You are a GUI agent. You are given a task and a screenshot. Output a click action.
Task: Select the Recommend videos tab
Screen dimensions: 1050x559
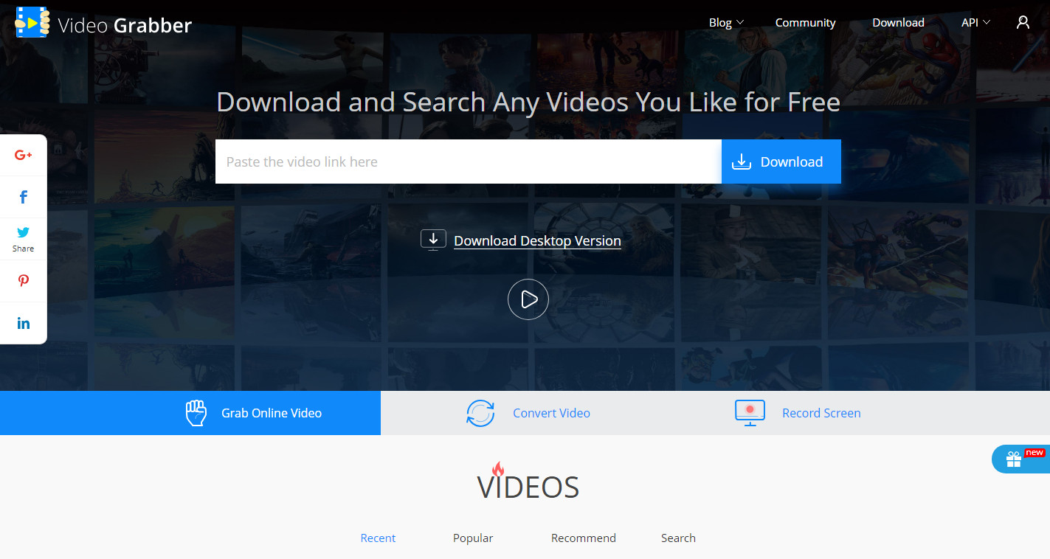(584, 538)
